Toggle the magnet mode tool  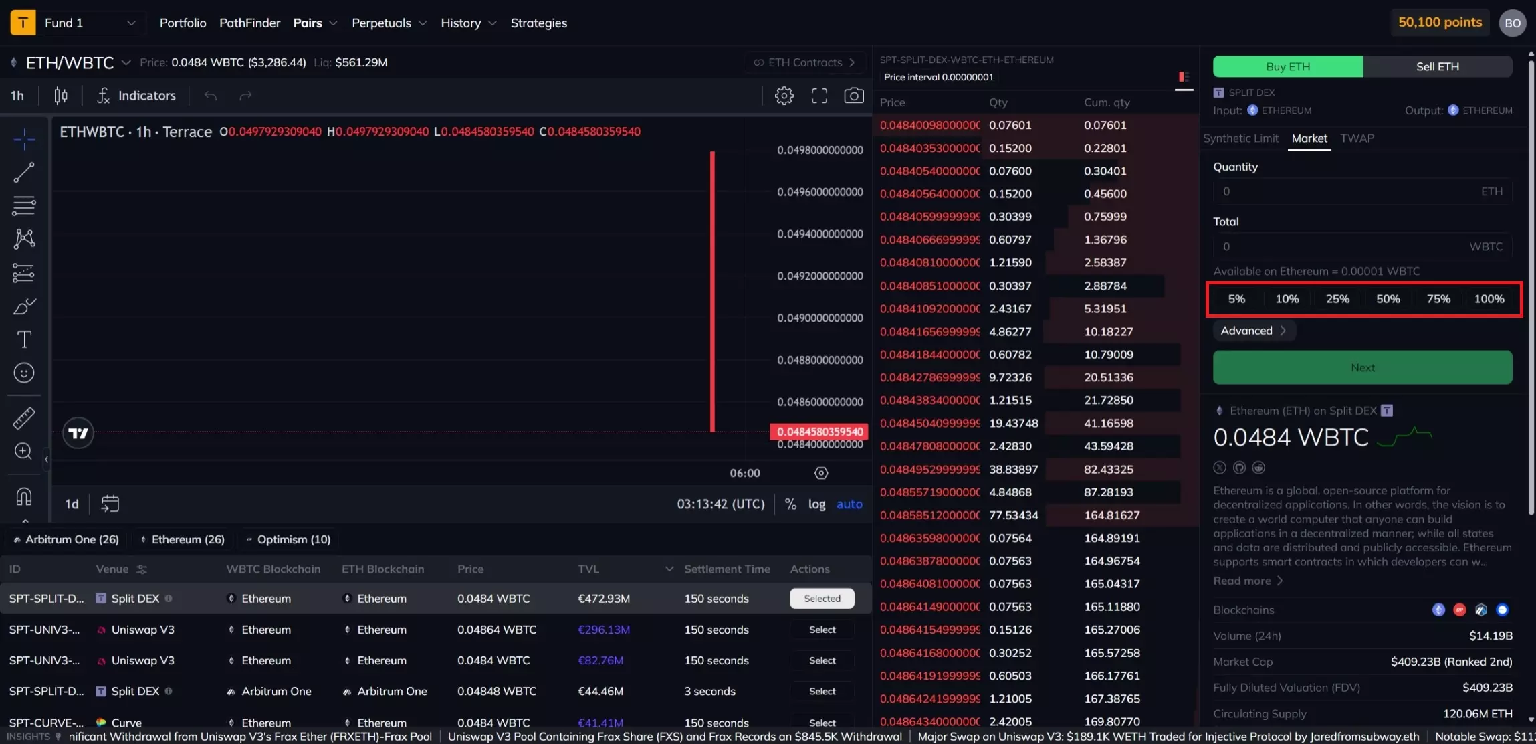click(x=24, y=496)
